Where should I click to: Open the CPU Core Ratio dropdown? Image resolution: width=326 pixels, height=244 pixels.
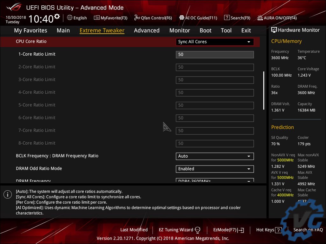pyautogui.click(x=215, y=42)
